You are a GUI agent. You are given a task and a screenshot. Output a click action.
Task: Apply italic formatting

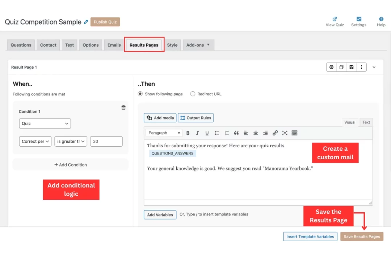point(197,133)
